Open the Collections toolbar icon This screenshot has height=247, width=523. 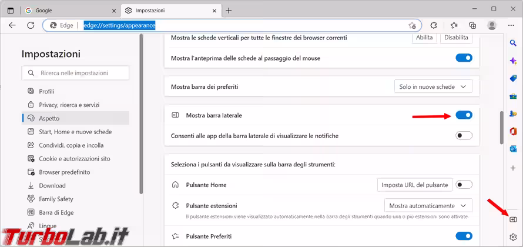[472, 25]
